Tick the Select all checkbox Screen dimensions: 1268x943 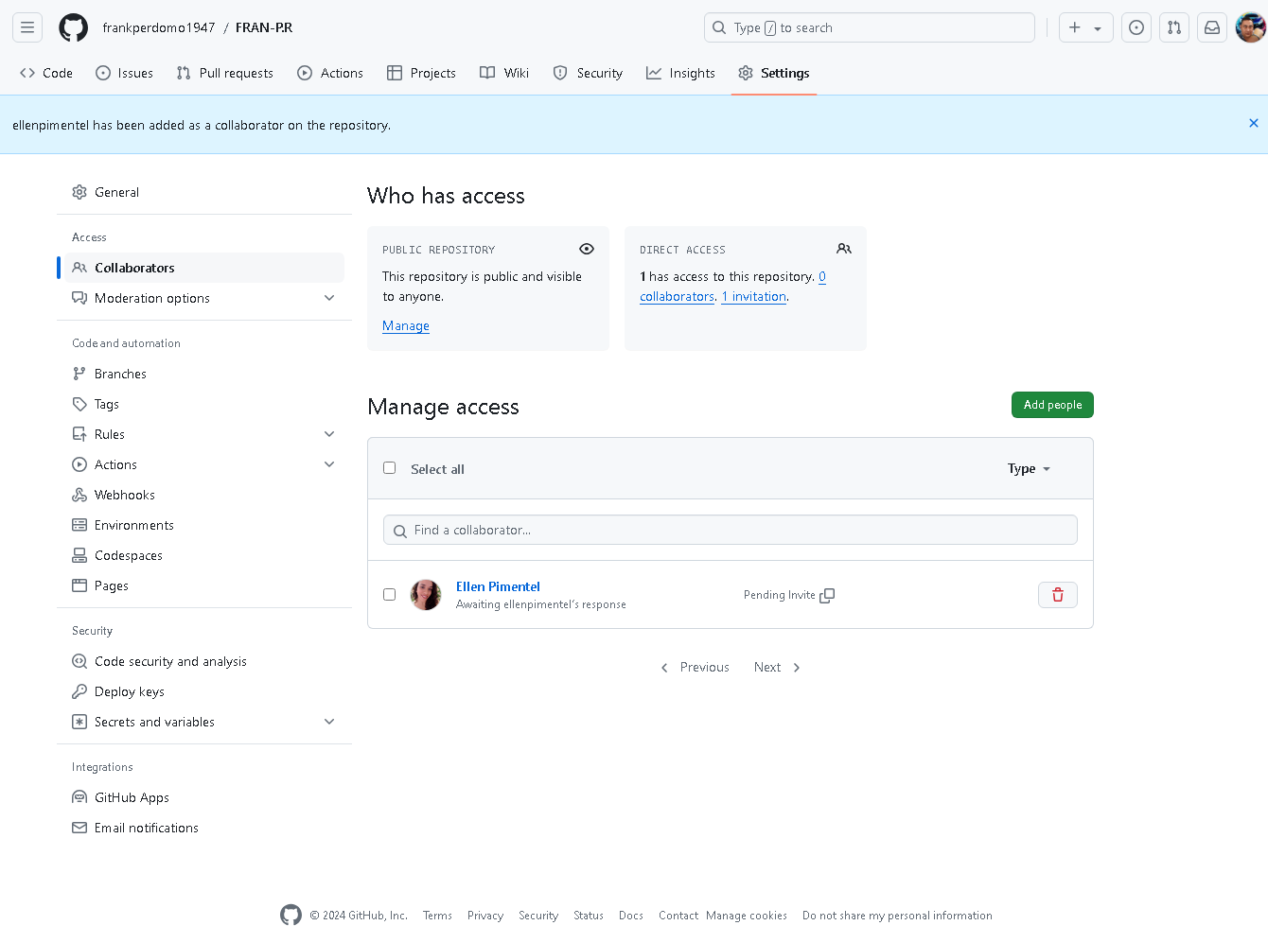click(389, 467)
